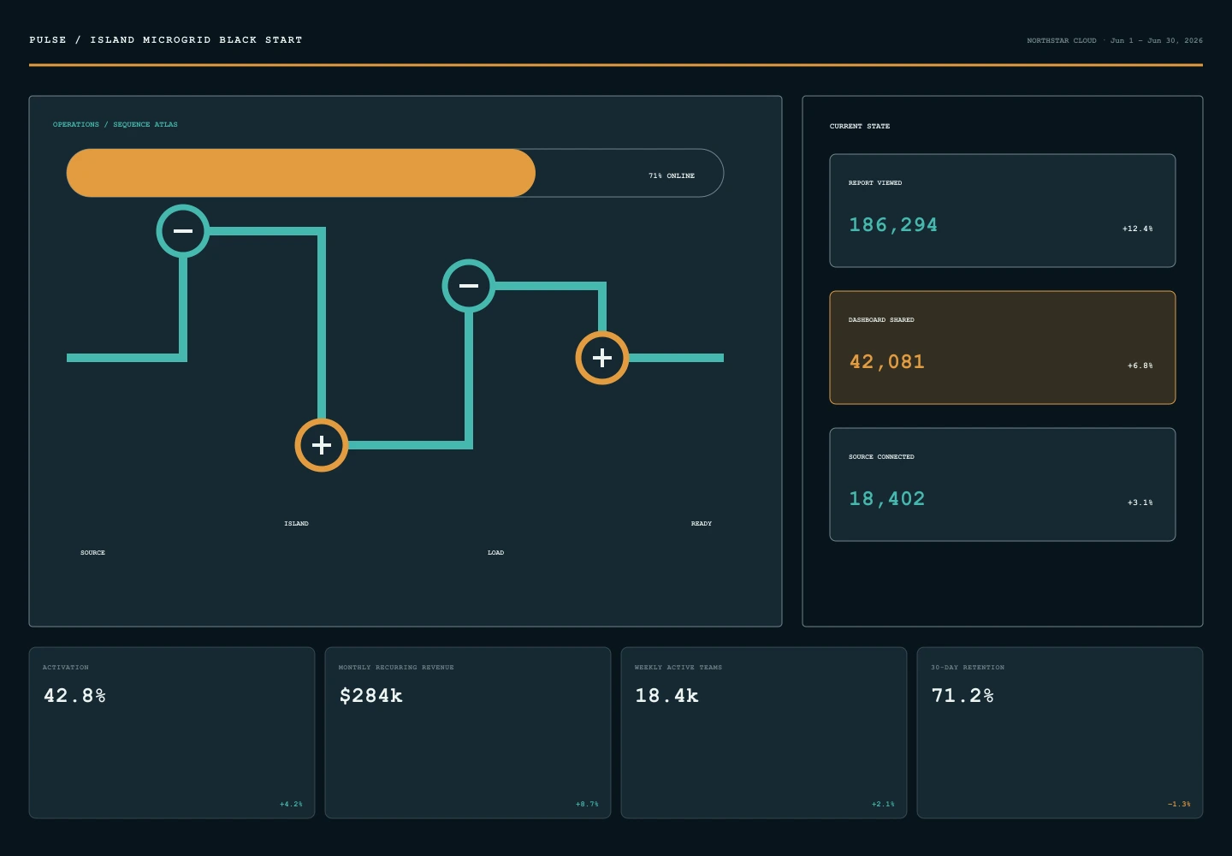
Task: Click the LOAD stage label under the diagram
Action: coord(496,552)
